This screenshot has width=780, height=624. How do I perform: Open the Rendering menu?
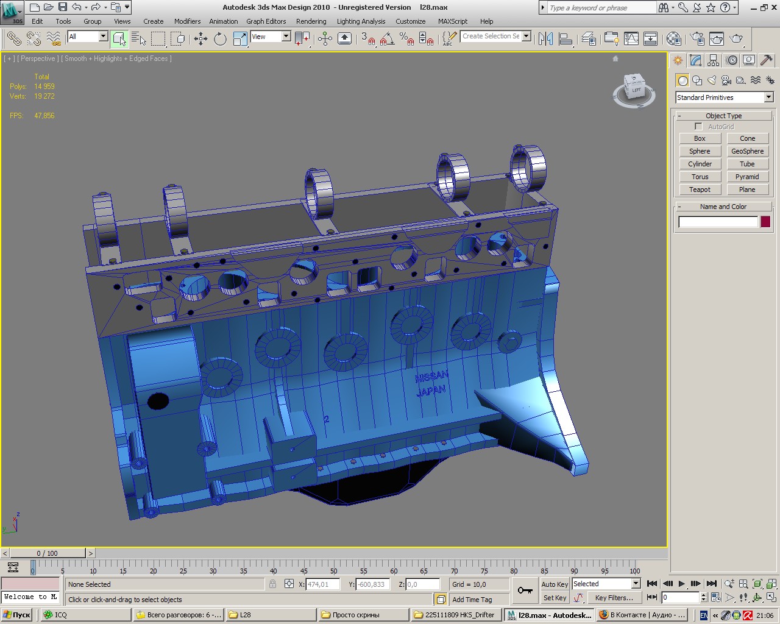click(311, 21)
